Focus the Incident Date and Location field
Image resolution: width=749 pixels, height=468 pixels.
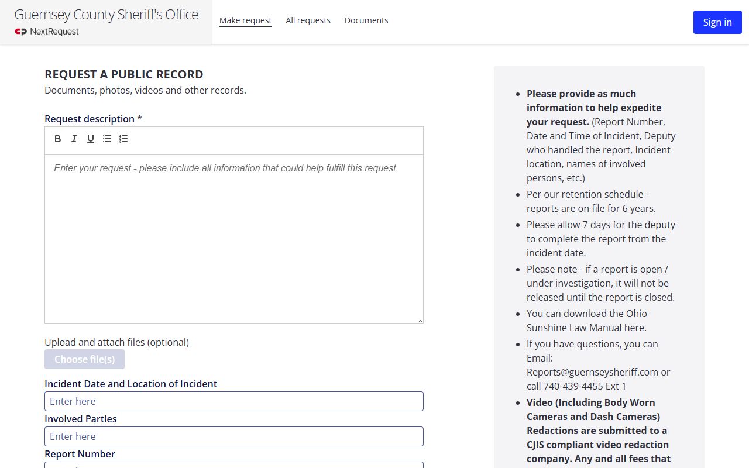coord(234,401)
